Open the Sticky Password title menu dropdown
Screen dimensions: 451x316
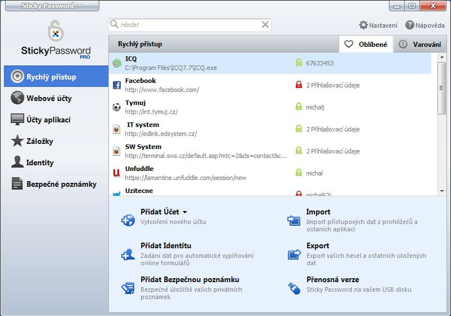click(52, 6)
